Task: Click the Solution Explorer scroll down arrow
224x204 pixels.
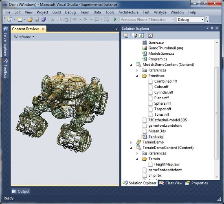Action: 217,177
